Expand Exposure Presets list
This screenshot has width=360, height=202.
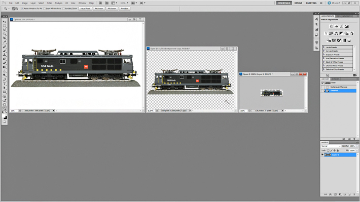pyautogui.click(x=324, y=55)
